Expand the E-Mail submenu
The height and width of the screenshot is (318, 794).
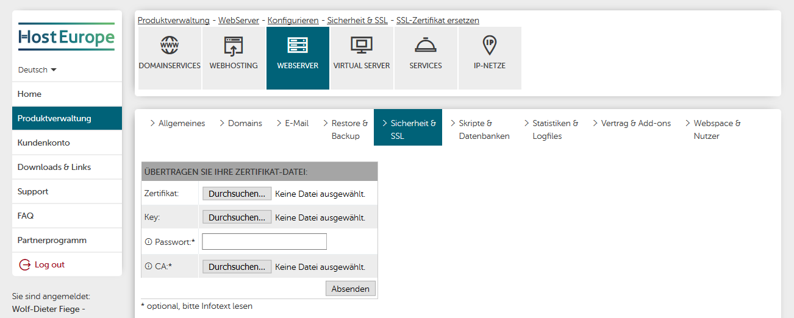293,123
